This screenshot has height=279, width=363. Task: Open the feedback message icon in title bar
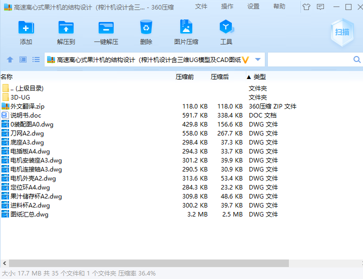pos(320,7)
